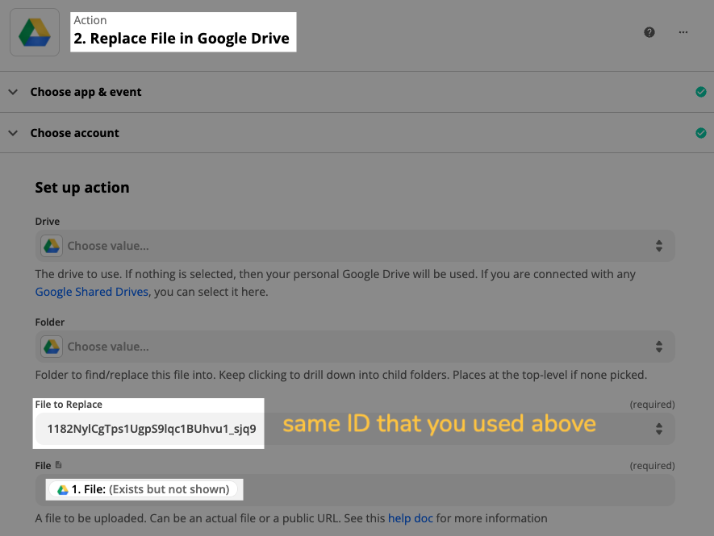Click the Folder field label
Viewport: 714px width, 536px height.
point(50,322)
